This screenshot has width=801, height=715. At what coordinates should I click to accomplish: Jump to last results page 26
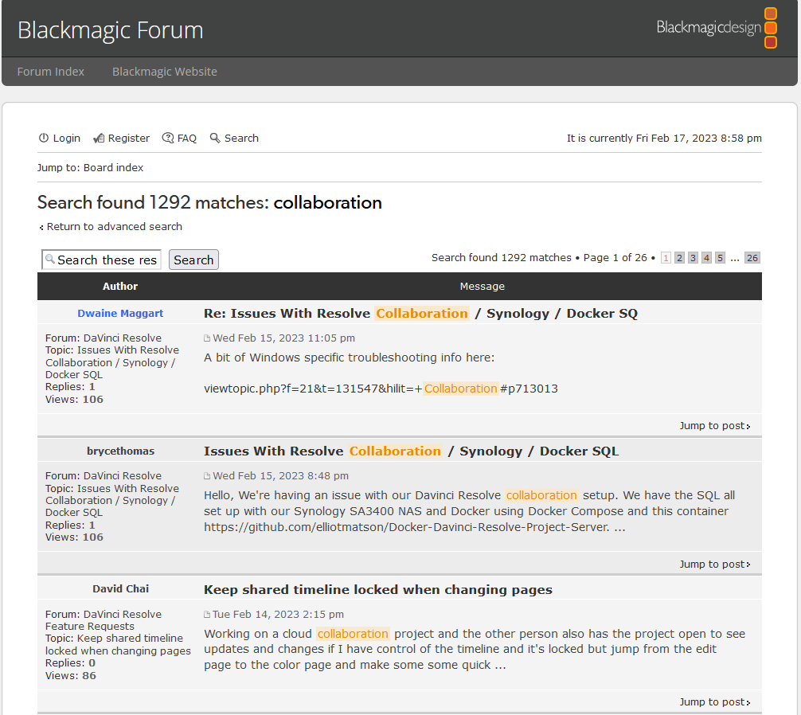[x=752, y=258]
